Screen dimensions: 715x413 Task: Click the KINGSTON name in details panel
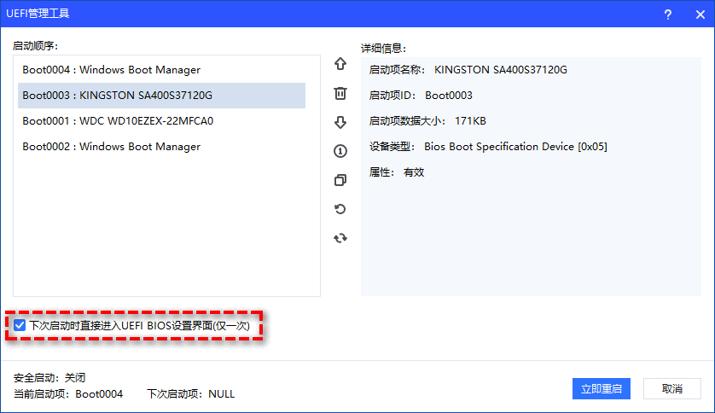[500, 70]
